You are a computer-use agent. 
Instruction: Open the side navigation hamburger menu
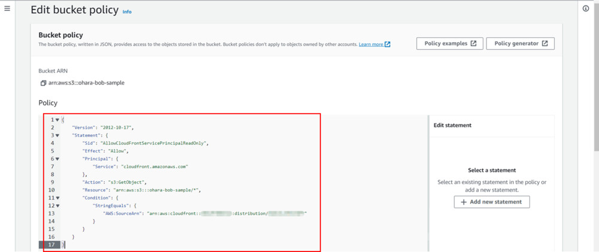click(x=7, y=9)
